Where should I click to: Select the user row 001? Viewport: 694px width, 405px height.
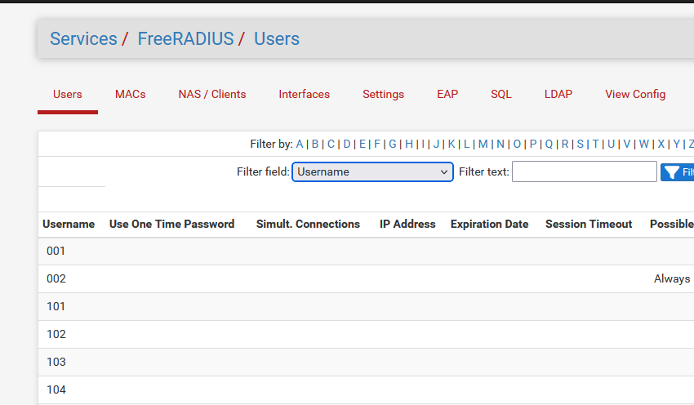[56, 251]
